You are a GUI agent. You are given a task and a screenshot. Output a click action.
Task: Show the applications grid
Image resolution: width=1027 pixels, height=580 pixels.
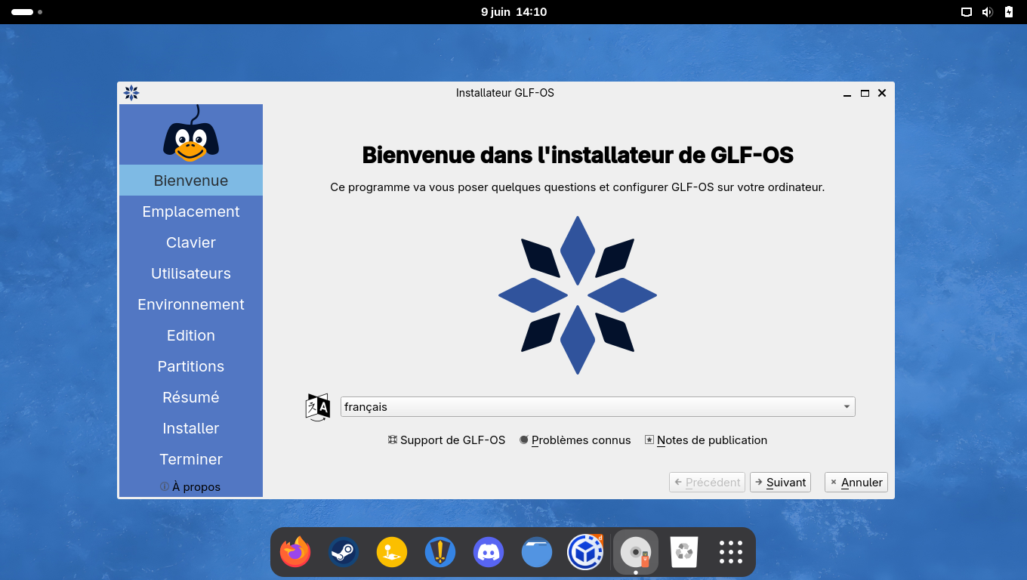point(731,552)
